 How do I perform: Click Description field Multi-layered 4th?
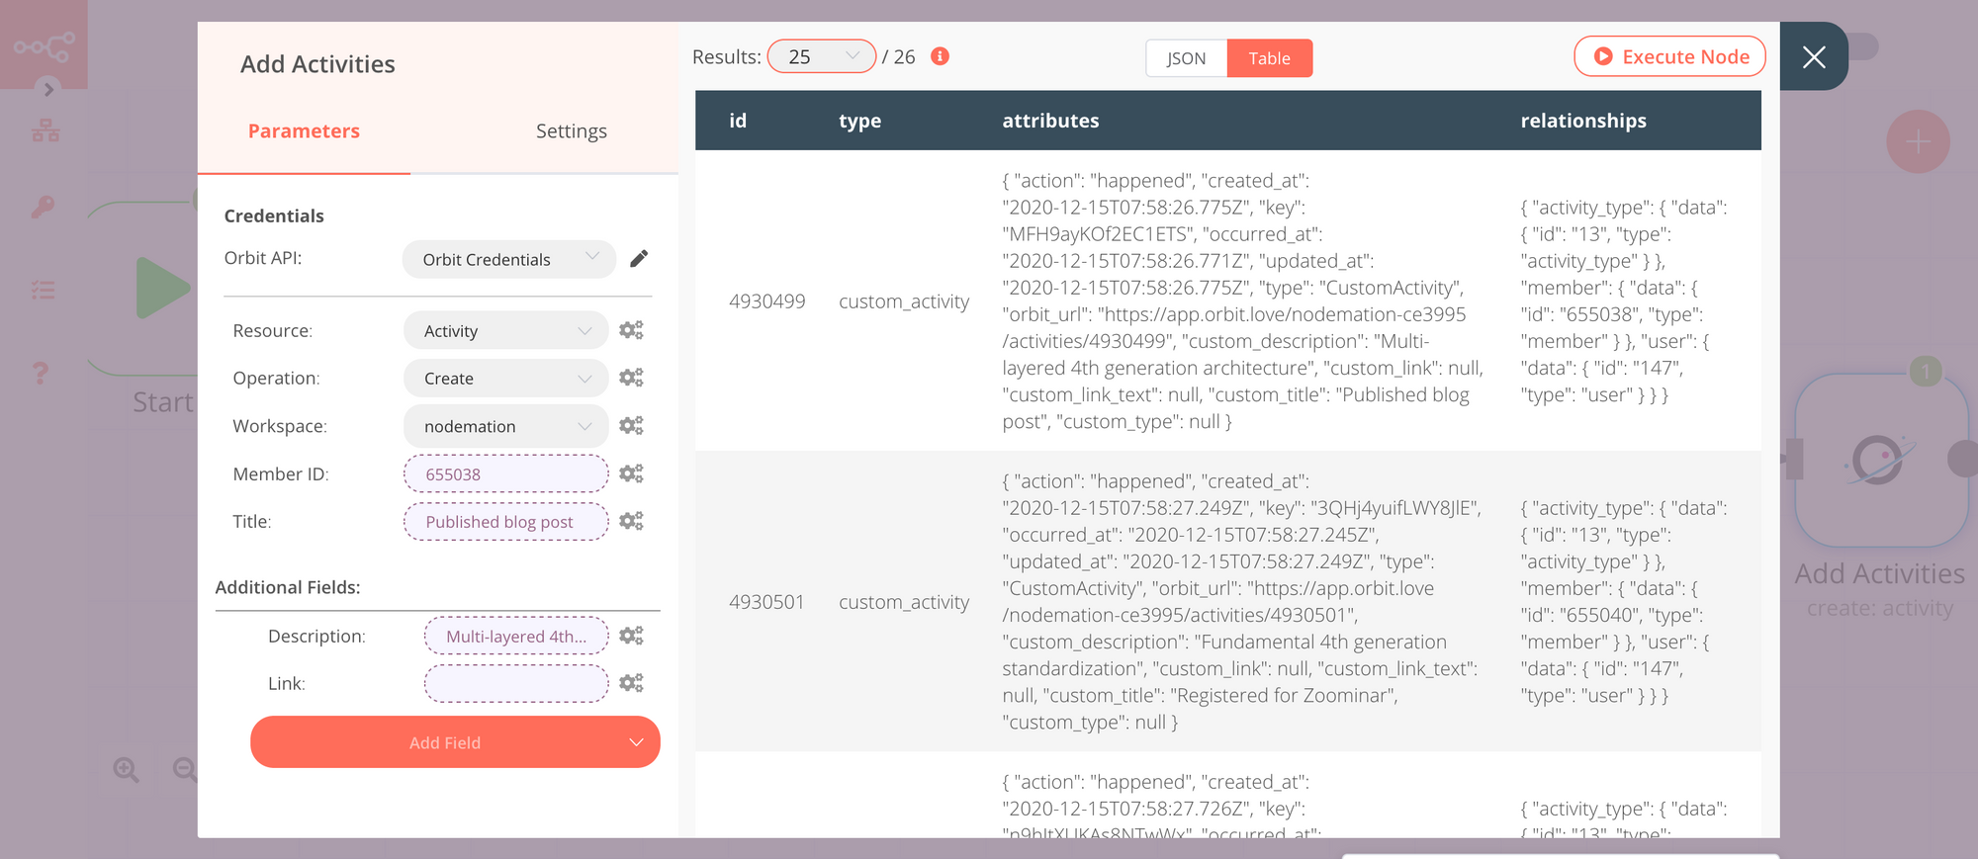click(x=516, y=636)
